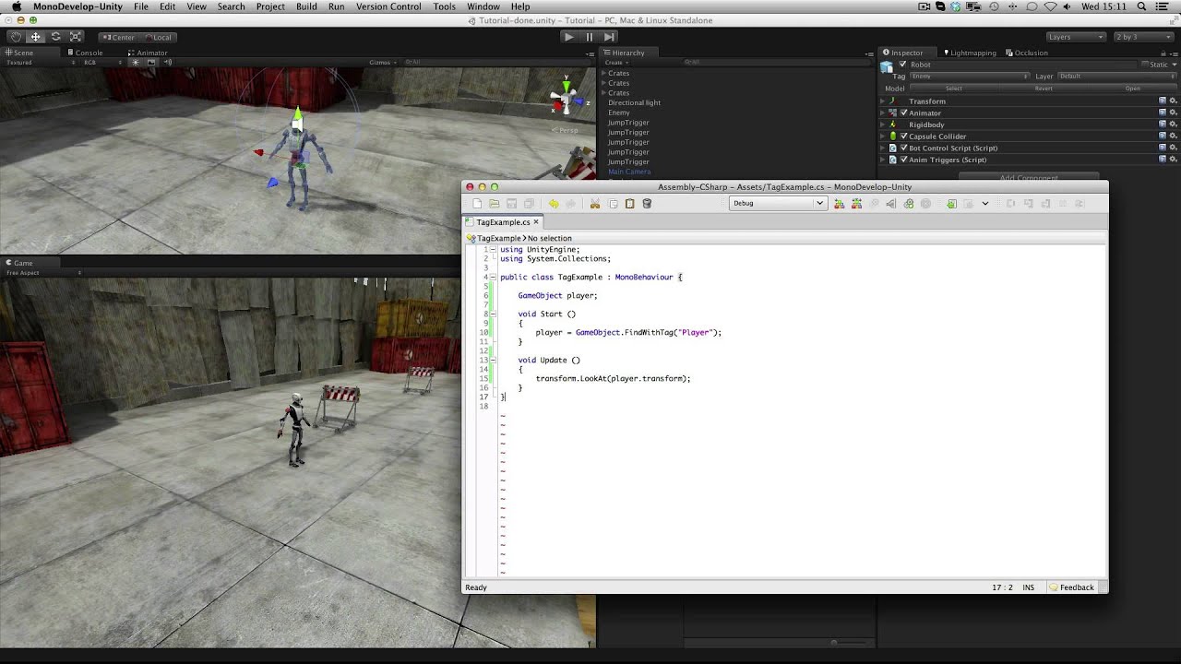Click Capsule Collider gear settings icon

[1173, 136]
